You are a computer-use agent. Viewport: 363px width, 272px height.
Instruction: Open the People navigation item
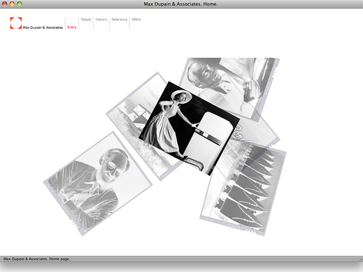click(86, 19)
